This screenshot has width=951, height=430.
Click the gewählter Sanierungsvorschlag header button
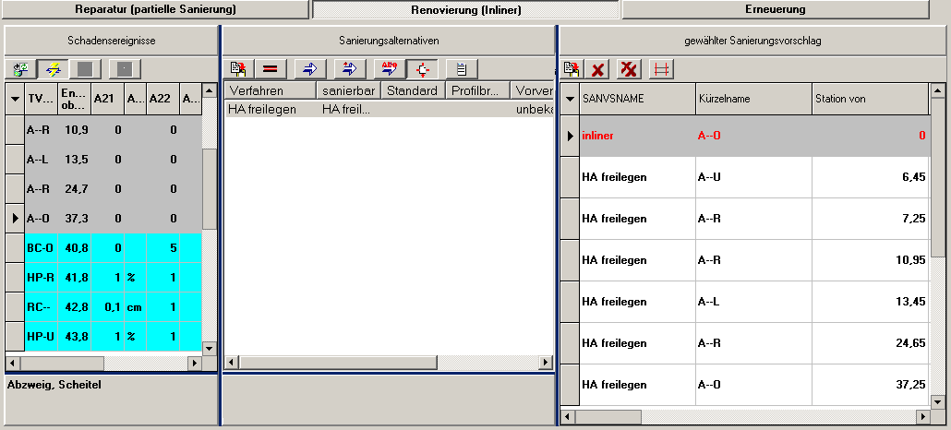coord(752,42)
